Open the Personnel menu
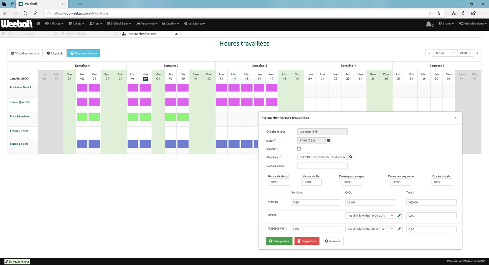This screenshot has width=489, height=265. (x=147, y=24)
